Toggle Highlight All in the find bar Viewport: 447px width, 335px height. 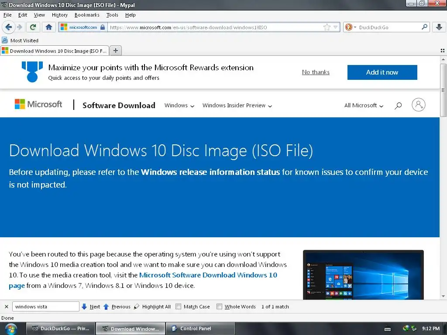152,307
